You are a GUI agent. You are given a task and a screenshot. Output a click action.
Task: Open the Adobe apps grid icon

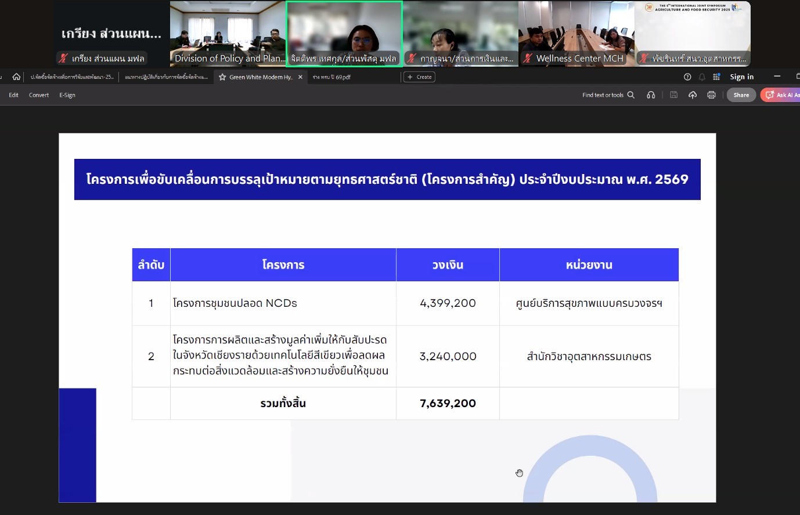tap(716, 77)
